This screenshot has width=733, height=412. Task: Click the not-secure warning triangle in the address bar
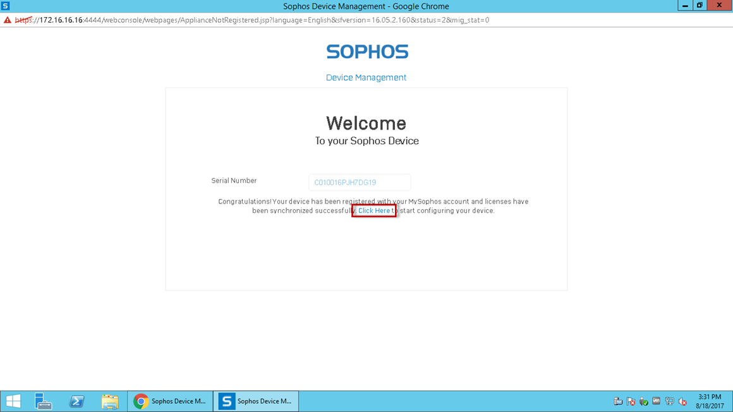tap(8, 20)
